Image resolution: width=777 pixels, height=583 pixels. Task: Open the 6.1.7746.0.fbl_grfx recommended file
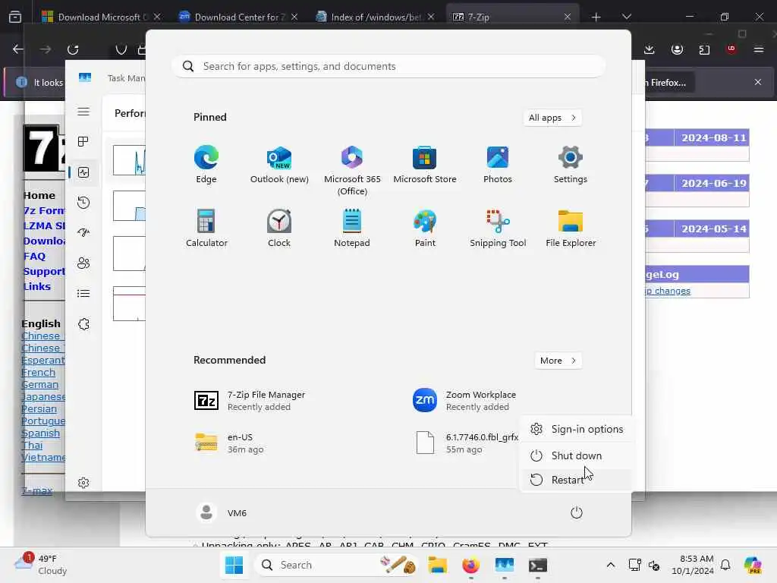tap(466, 443)
